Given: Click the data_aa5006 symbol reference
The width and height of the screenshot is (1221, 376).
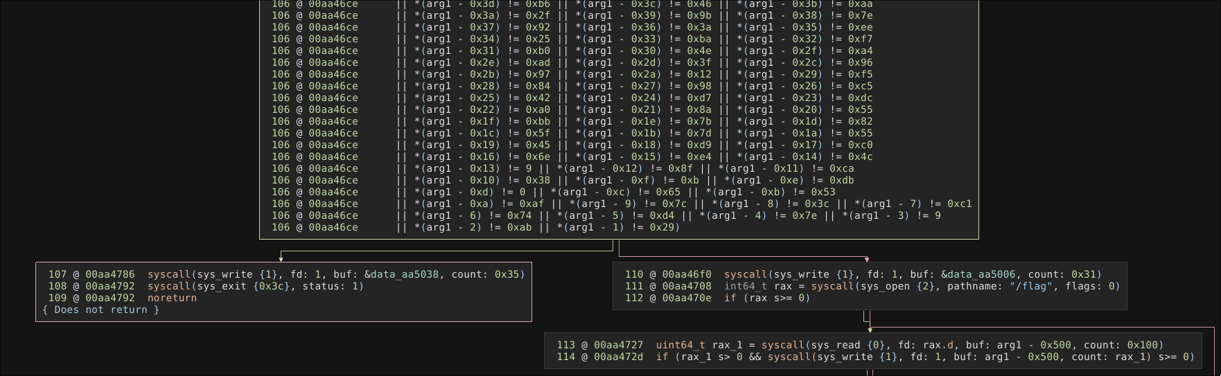Looking at the screenshot, I should (x=981, y=274).
